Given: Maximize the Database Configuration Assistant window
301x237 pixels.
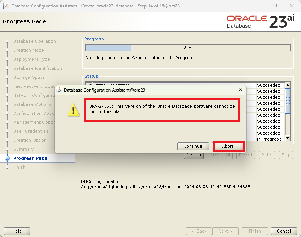Looking at the screenshot, I should [x=275, y=6].
